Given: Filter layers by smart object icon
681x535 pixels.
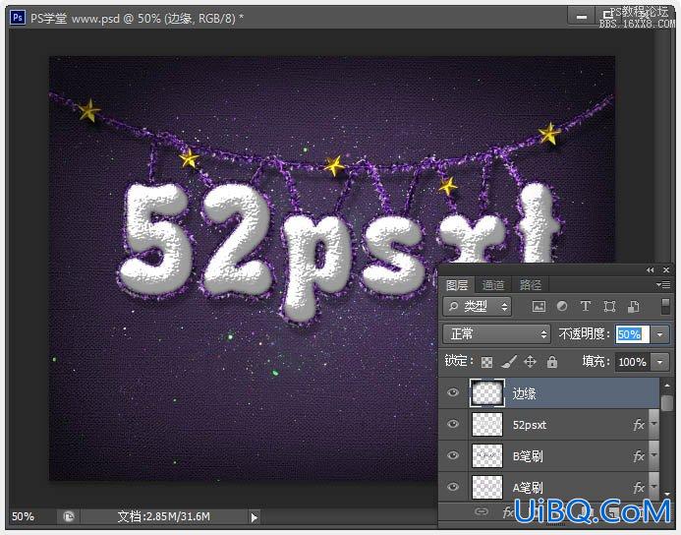Looking at the screenshot, I should point(633,307).
